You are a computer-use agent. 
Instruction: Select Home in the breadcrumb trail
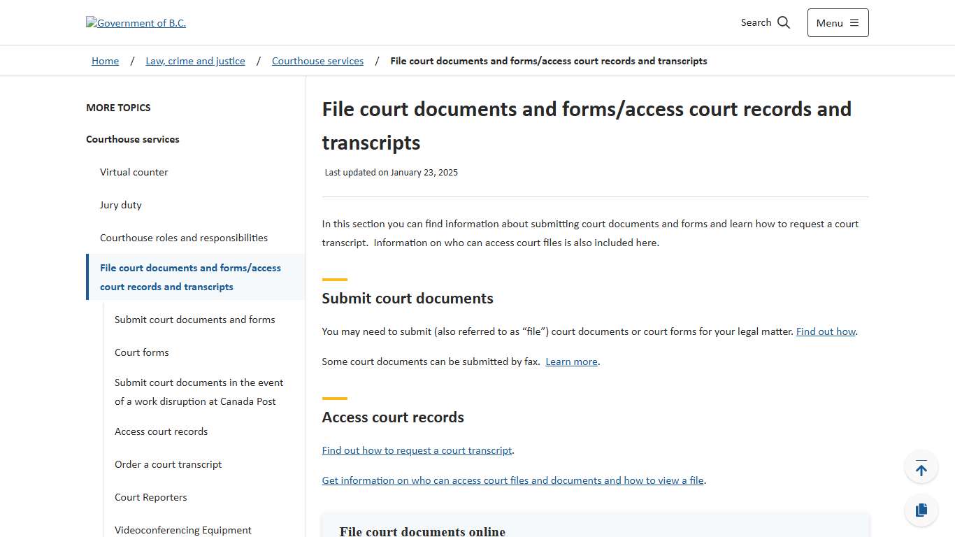click(x=105, y=61)
